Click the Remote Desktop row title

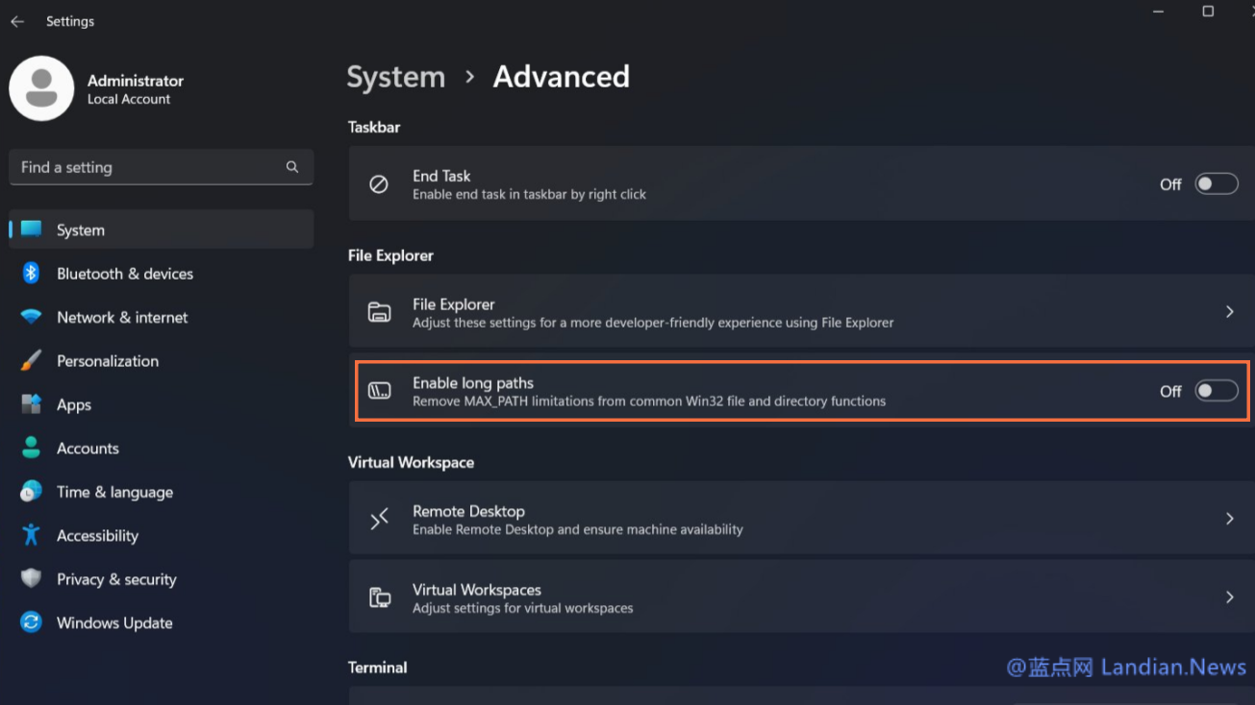(468, 511)
